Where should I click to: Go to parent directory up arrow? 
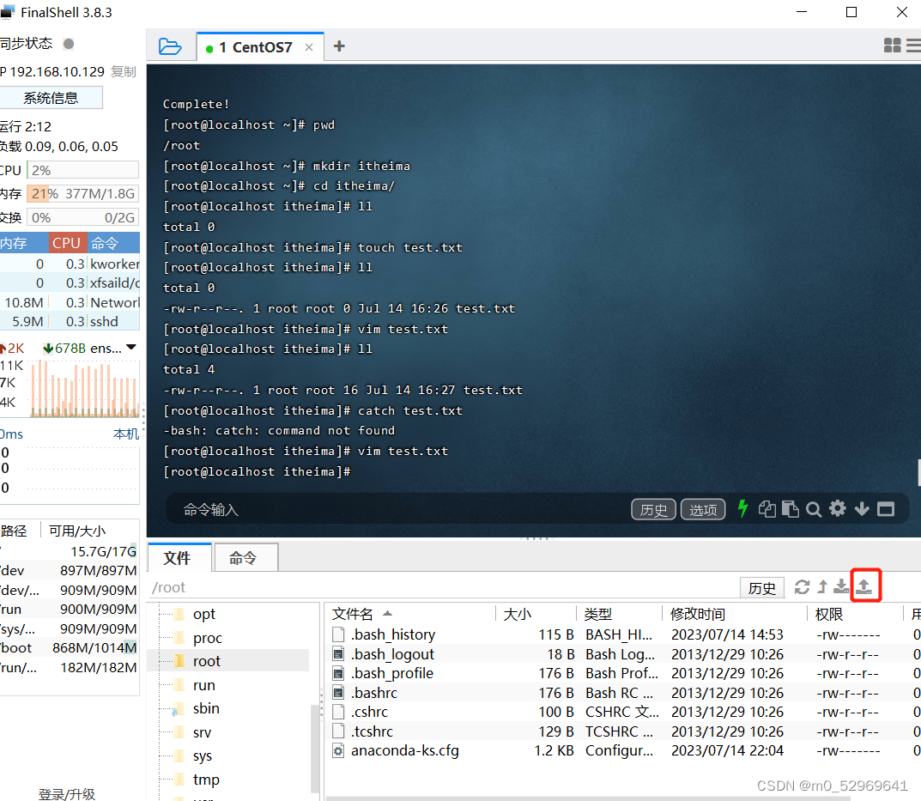tap(822, 586)
